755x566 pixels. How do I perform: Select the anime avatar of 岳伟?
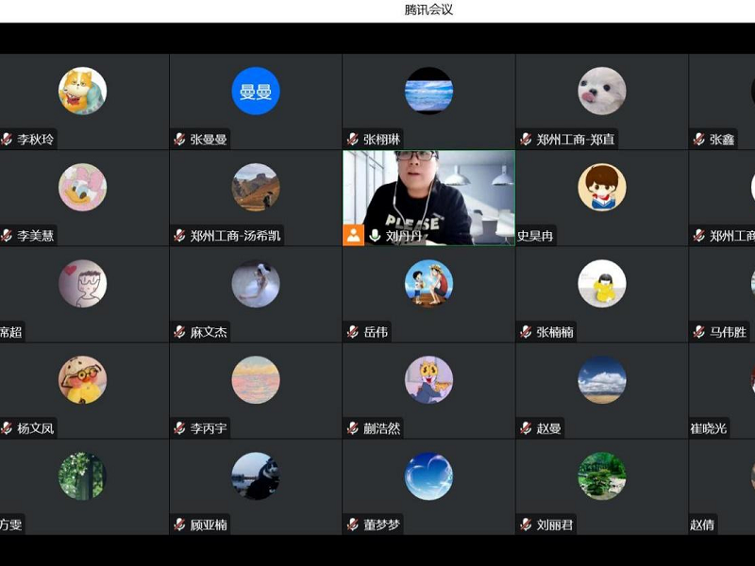coord(428,283)
